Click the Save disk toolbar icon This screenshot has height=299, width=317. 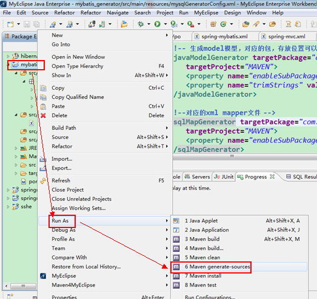[x=27, y=24]
